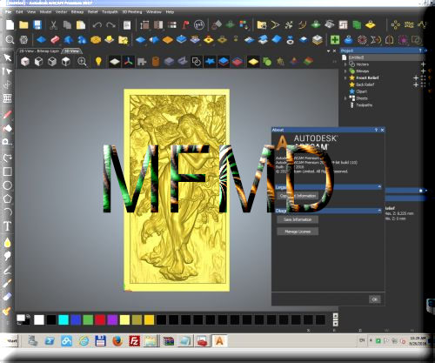Click the palette scroll up arrow
435x363 pixels.
tap(336, 316)
